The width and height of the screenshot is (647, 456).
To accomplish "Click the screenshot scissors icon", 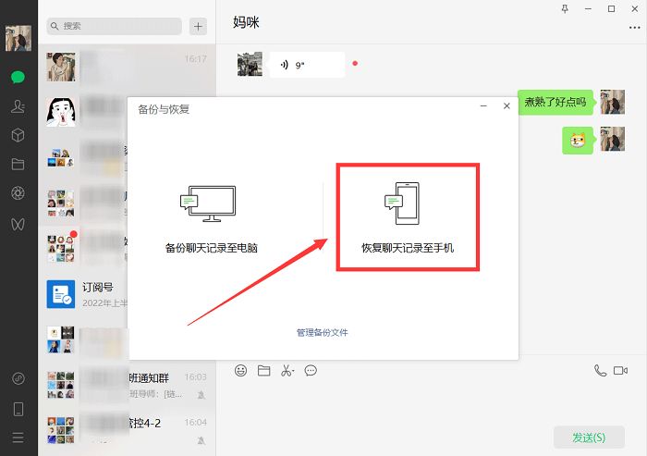I will pyautogui.click(x=287, y=371).
